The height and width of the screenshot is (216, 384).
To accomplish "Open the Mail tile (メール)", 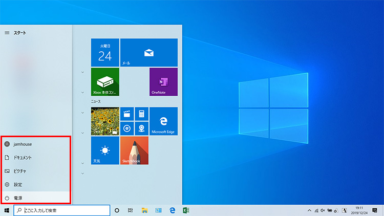I will tap(149, 52).
